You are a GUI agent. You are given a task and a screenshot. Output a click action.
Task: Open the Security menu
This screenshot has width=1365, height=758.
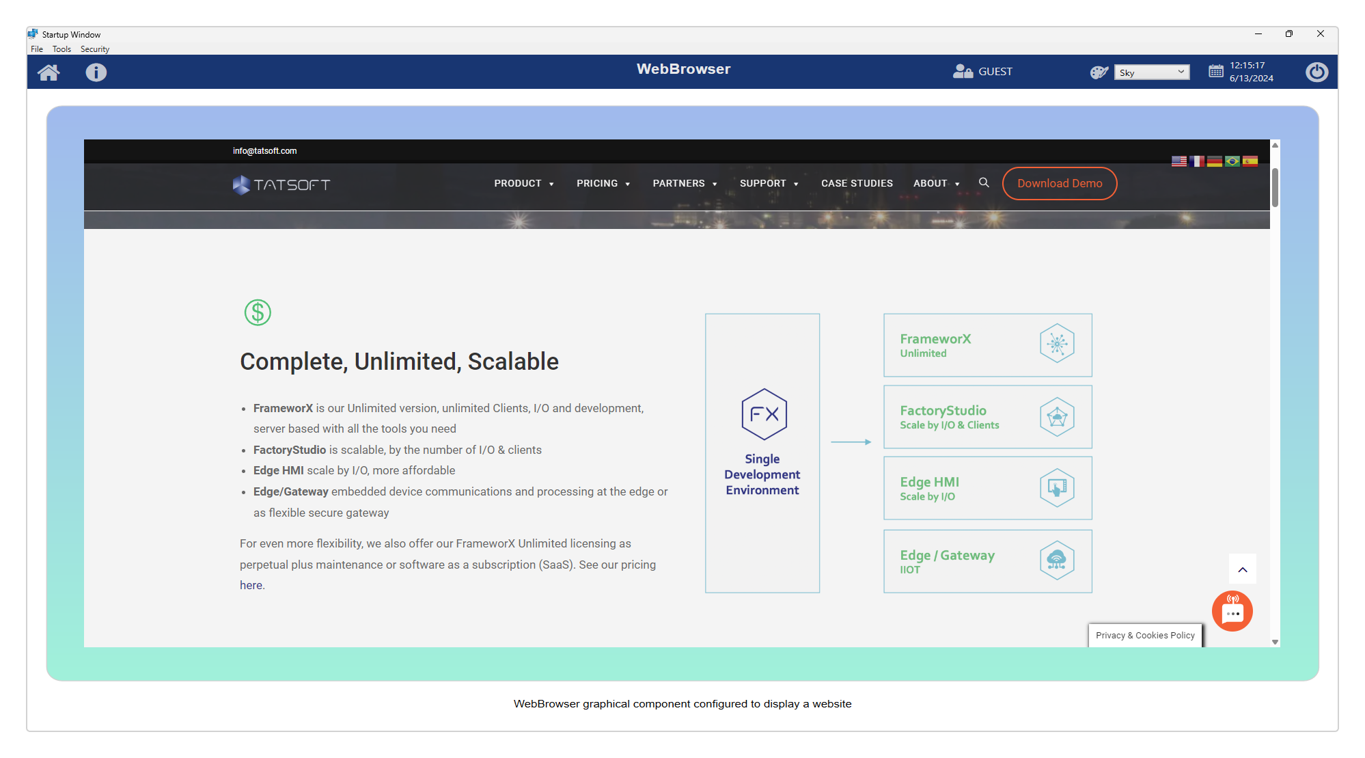coord(95,49)
